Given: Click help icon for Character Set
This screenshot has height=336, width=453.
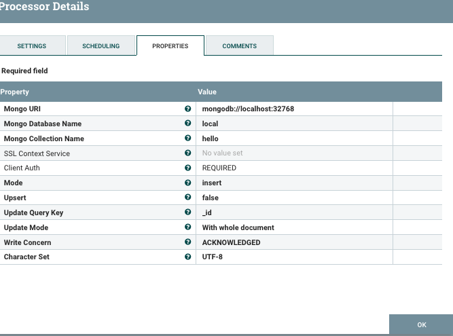Looking at the screenshot, I should point(187,257).
